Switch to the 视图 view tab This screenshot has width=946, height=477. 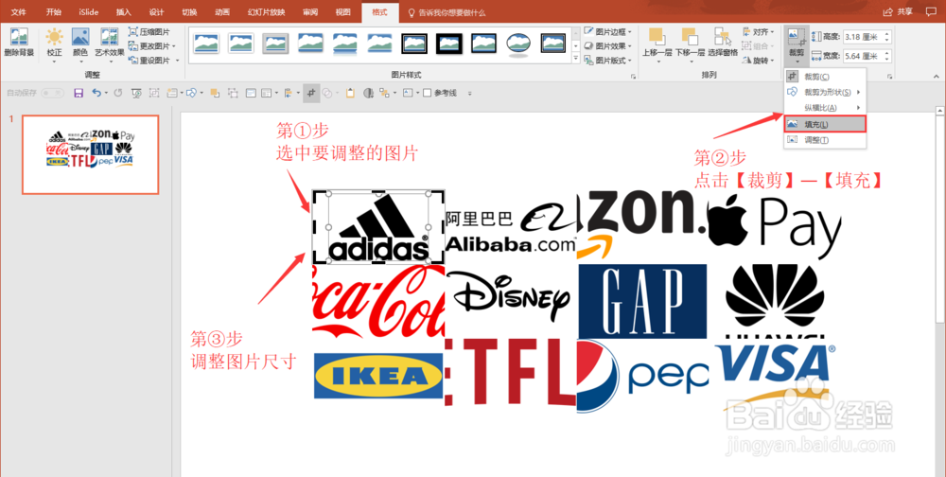[342, 12]
